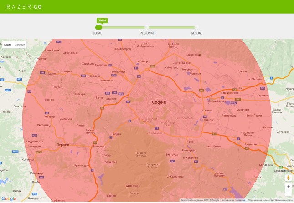Set the range to Global stop
This screenshot has width=294, height=203.
pos(196,28)
